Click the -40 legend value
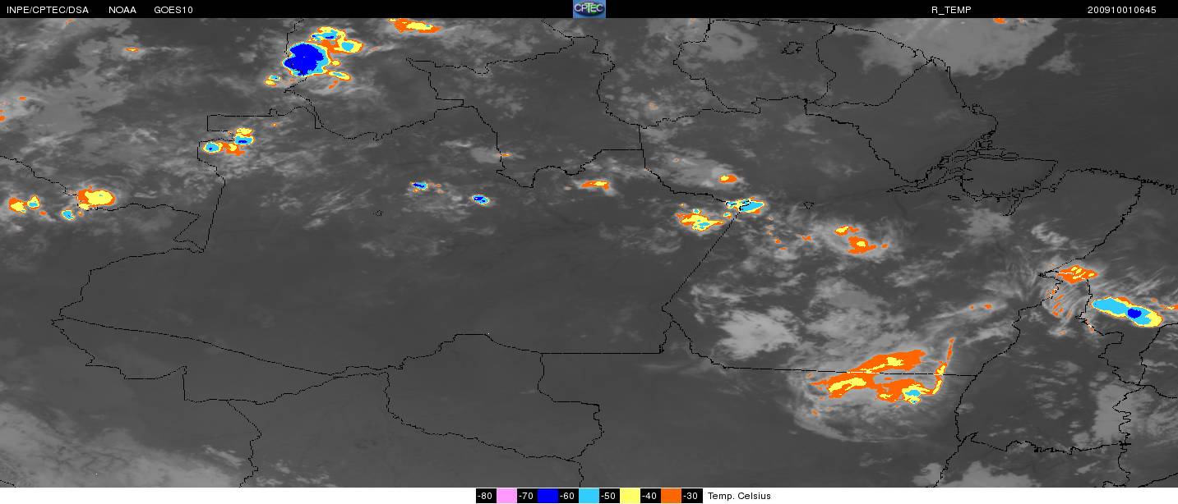This screenshot has height=504, width=1178. pos(650,496)
